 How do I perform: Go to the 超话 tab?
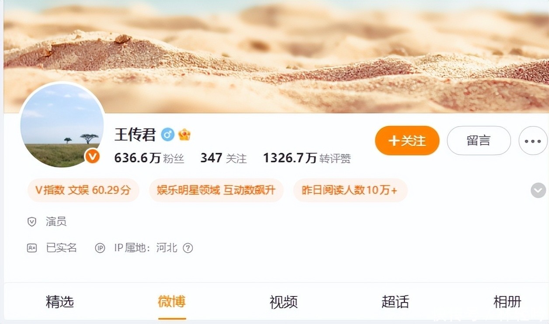point(395,302)
